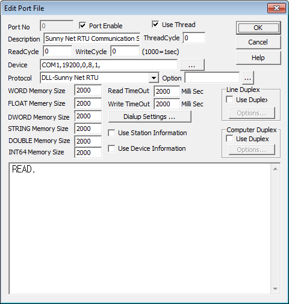Open Dialup Settings
Image resolution: width=289 pixels, height=304 pixels.
click(x=149, y=117)
